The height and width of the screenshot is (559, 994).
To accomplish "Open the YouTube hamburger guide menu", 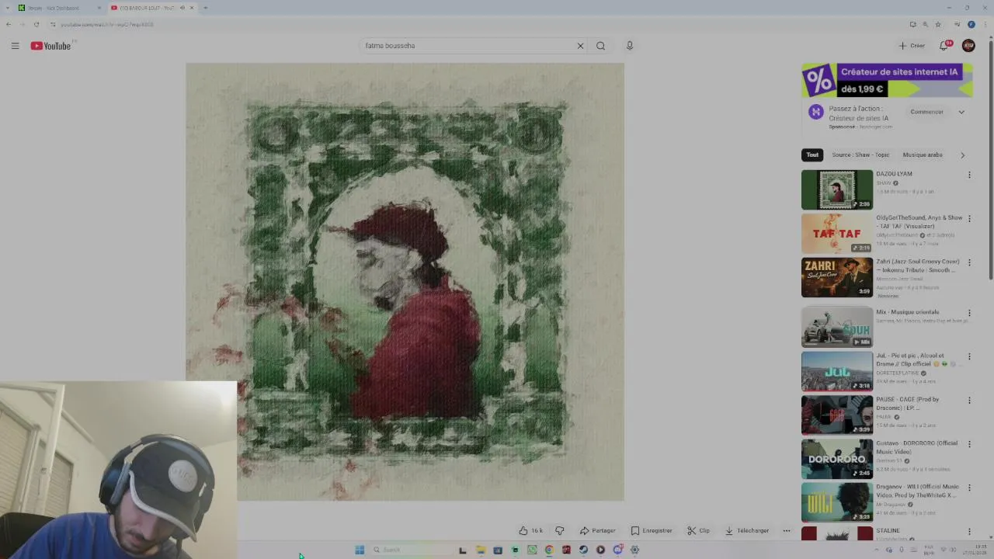I will click(15, 46).
